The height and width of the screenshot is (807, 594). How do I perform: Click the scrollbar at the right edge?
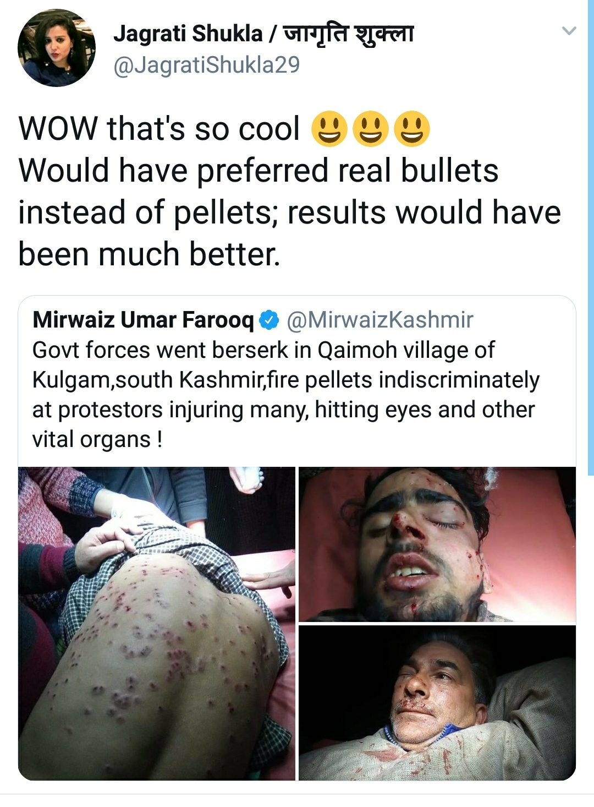(591, 237)
